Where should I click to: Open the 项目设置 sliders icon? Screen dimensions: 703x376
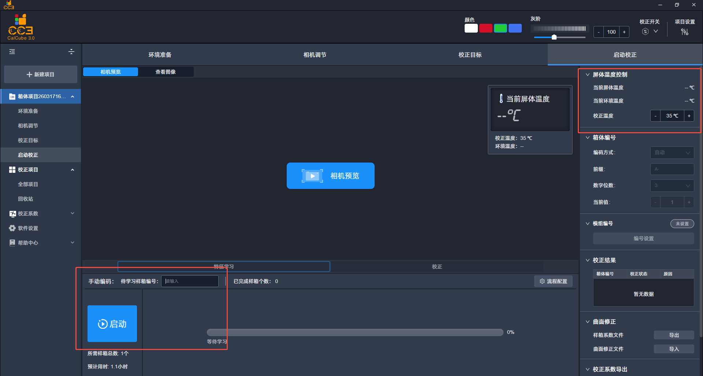pos(684,32)
